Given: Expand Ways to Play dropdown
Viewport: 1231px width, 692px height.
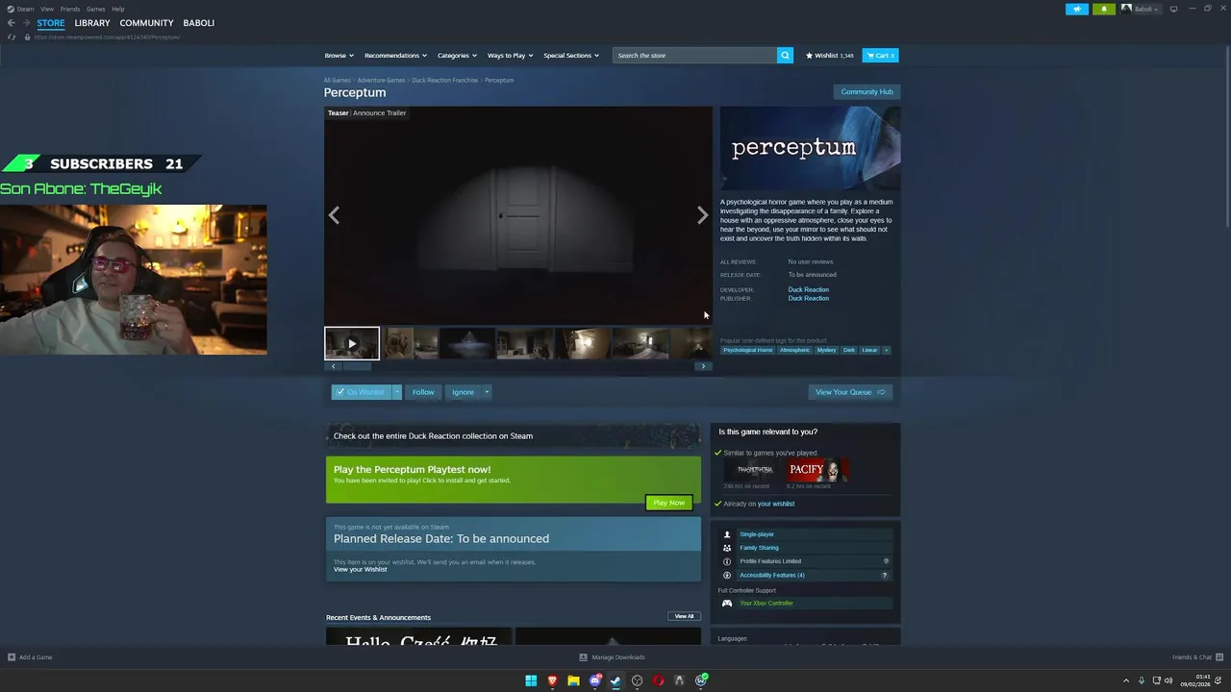Looking at the screenshot, I should click(510, 56).
